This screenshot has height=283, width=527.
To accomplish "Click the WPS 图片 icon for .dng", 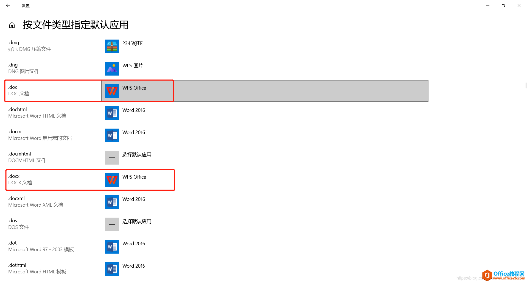I will click(x=112, y=69).
